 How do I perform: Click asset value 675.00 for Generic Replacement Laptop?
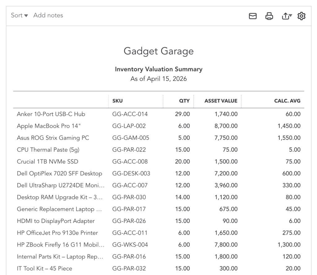coord(229,209)
